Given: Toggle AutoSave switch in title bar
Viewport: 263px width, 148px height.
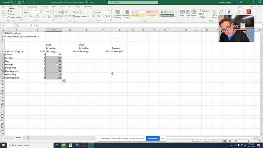Looking at the screenshot, I should [14, 2].
